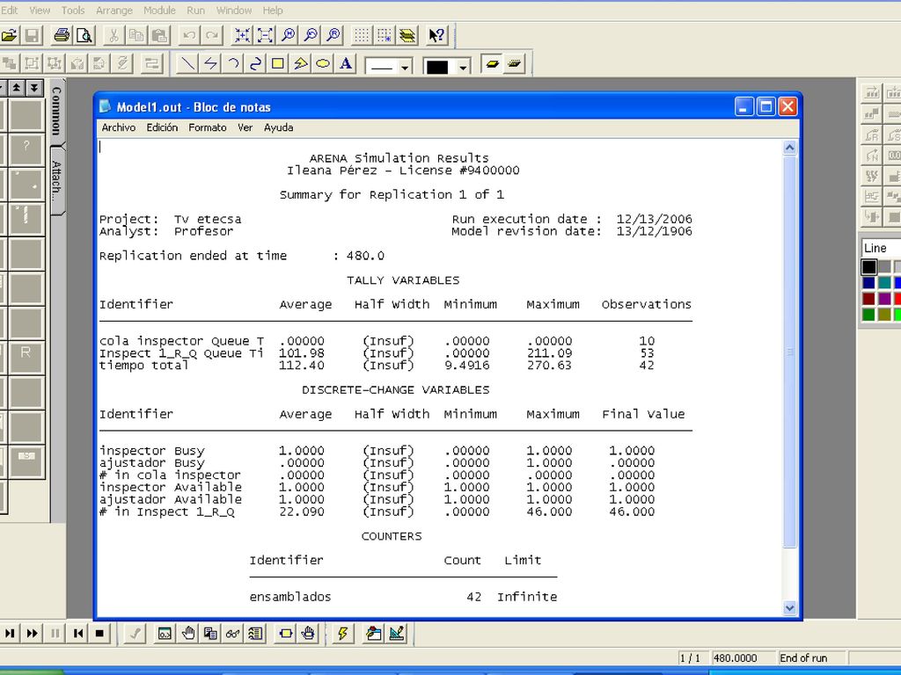Open the Arena Module menu

[159, 11]
